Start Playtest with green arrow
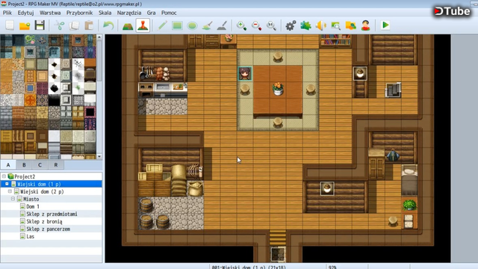This screenshot has height=269, width=478. click(x=385, y=25)
